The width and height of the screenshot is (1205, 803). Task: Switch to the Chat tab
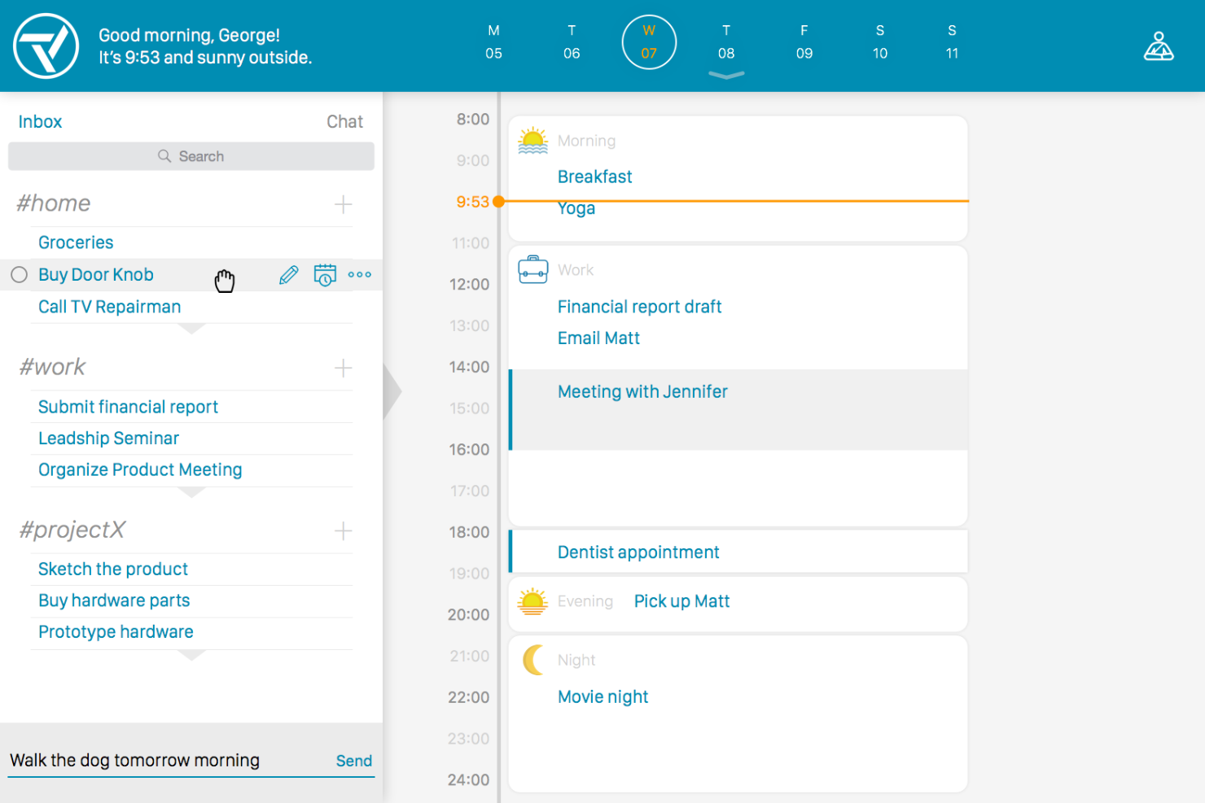344,122
